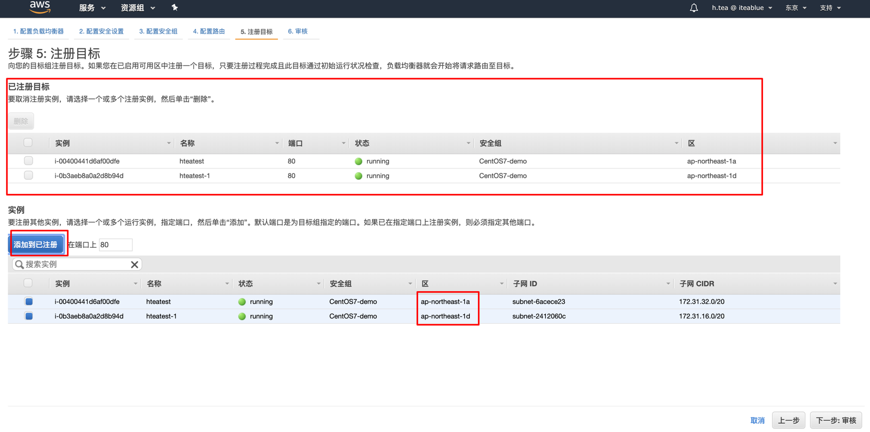This screenshot has height=432, width=870.
Task: Switch to the 6. 审核 step tab
Action: pos(298,32)
